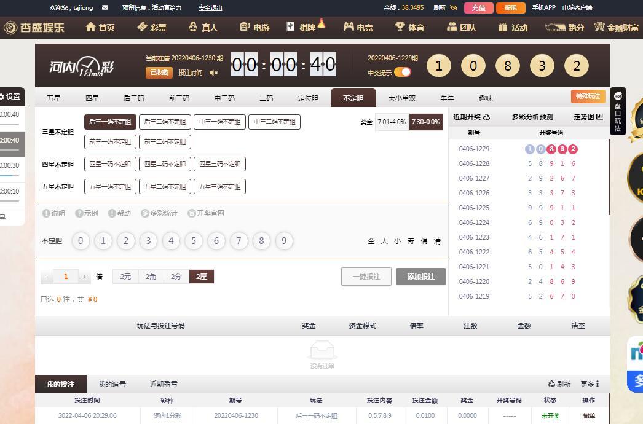Open 多彩统计 statistics icon
This screenshot has width=643, height=424.
(145, 213)
